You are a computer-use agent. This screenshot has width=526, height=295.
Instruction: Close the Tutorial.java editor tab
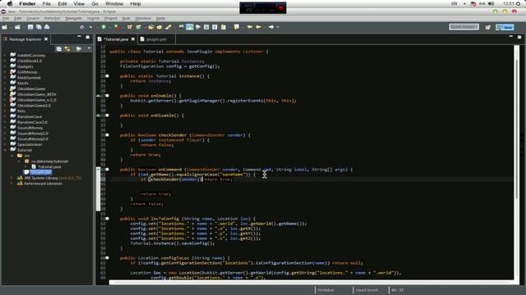[x=133, y=39]
